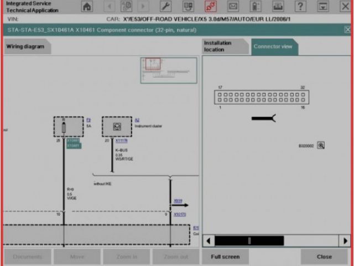Screen dimensions: 354x266
Task: Click the print icon in toolbar
Action: pyautogui.click(x=278, y=7)
